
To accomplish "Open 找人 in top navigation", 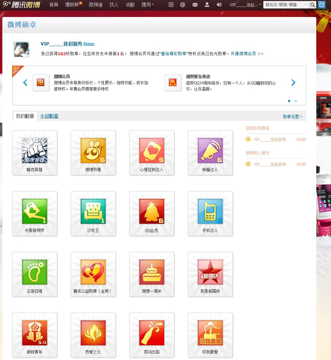I will click(114, 5).
